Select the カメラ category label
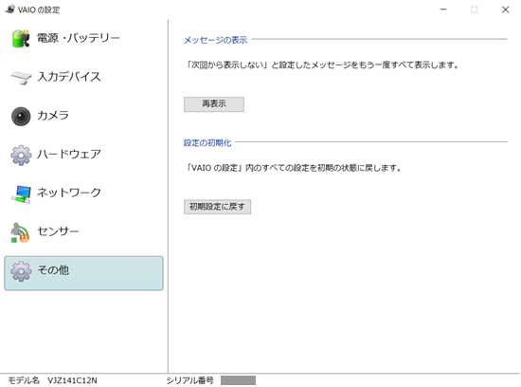521x387 pixels. point(53,116)
